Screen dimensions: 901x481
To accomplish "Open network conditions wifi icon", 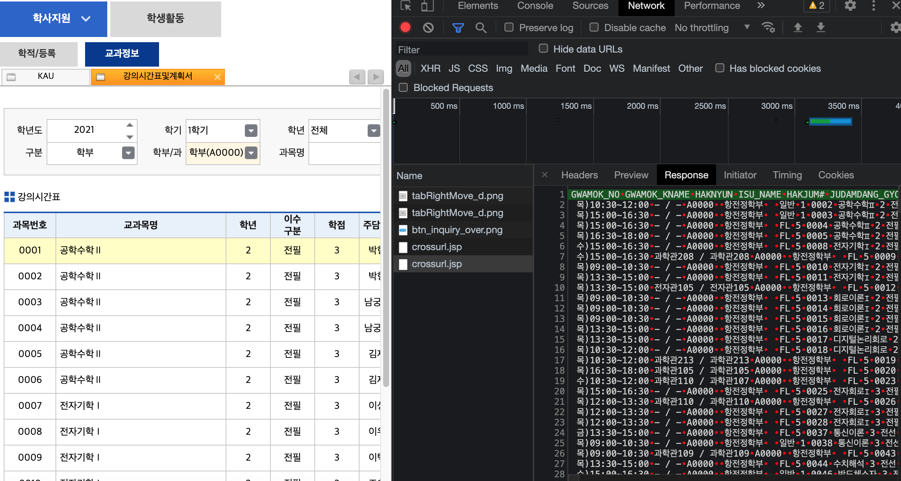I will point(768,27).
